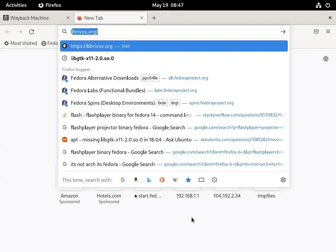Search Bookmarks using the star icon
Image resolution: width=336 pixels, height=252 pixels.
coord(188,180)
